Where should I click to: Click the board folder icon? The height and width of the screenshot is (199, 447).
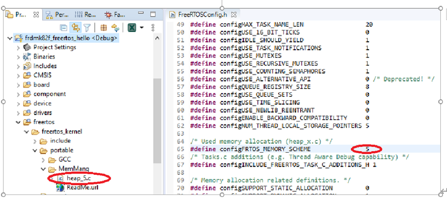click(x=27, y=85)
